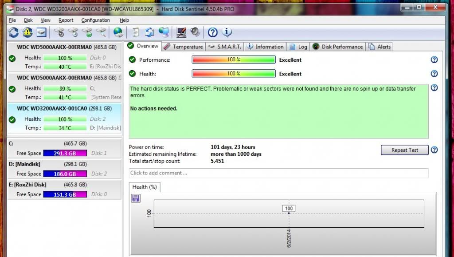Screen dimensions: 454x257
Task: Click the text document report toolbar icon
Action: tap(136, 32)
